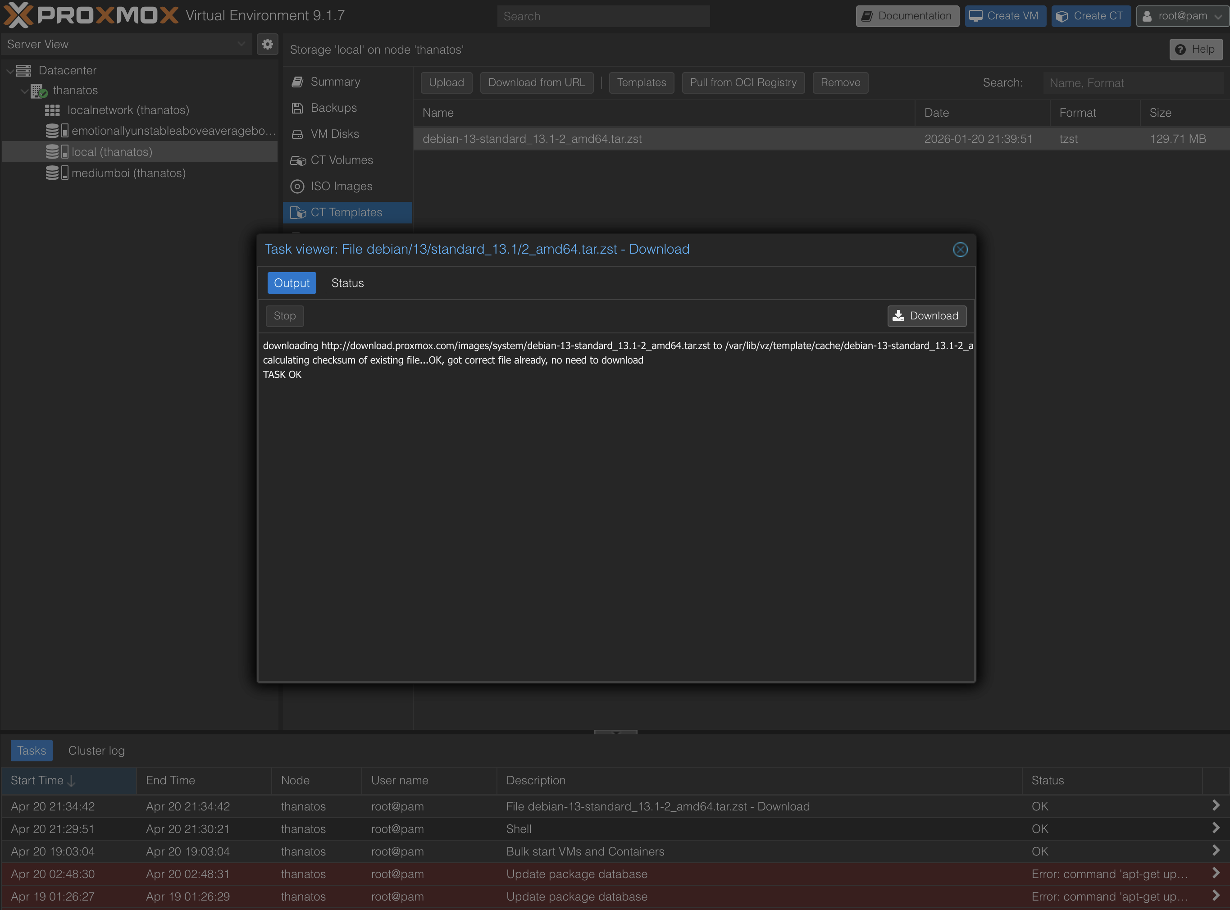1230x910 pixels.
Task: Click the CT Templates file icon
Action: (x=298, y=213)
